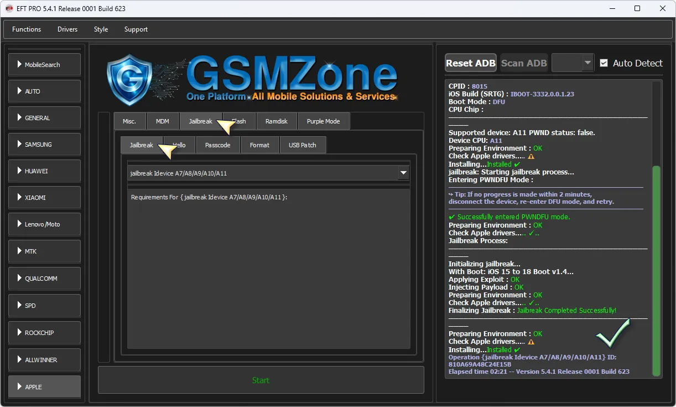Select the Passcode sub-tab
The image size is (676, 407).
coord(217,145)
